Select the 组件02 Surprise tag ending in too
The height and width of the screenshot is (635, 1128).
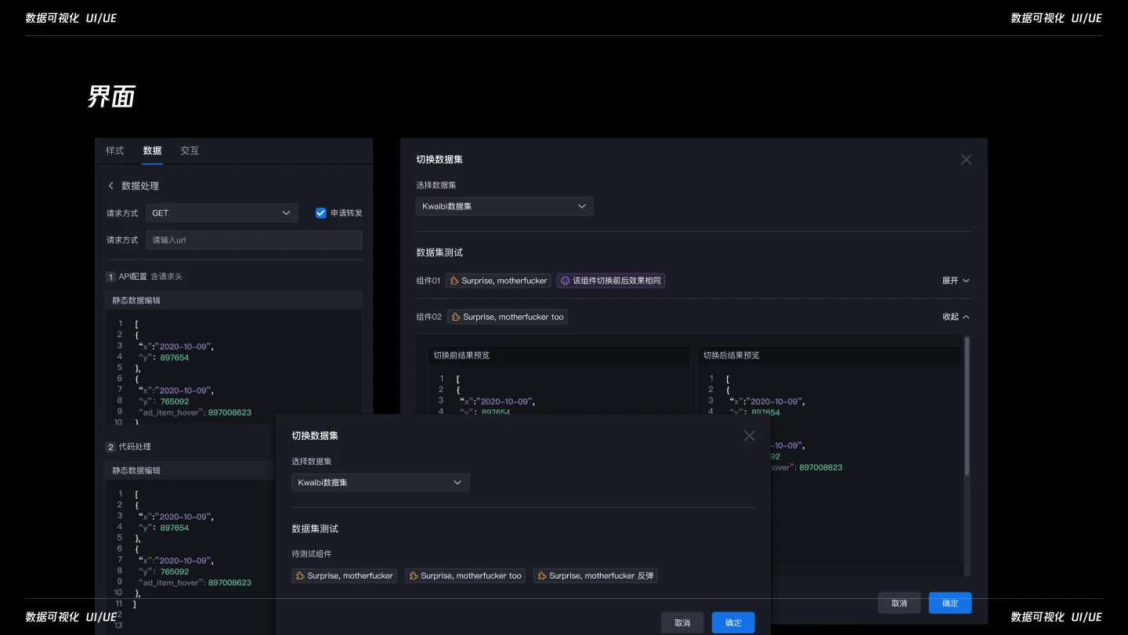[x=508, y=317]
